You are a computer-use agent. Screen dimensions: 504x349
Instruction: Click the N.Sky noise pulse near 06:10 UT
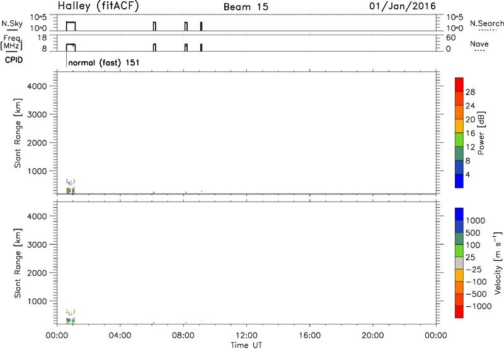[x=154, y=26]
